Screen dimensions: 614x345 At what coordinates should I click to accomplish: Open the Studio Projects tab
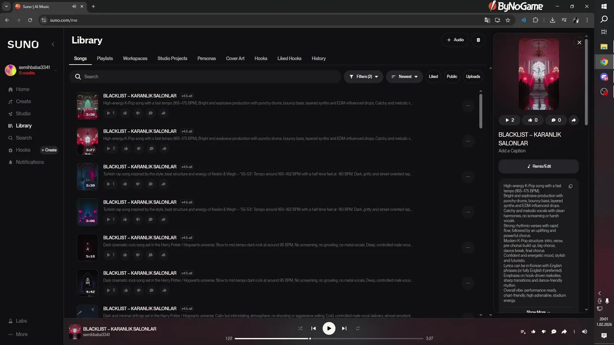click(x=172, y=58)
